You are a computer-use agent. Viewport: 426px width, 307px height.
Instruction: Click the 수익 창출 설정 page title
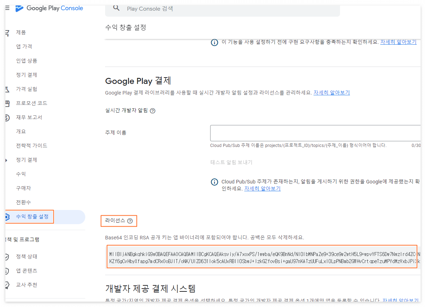tap(126, 27)
